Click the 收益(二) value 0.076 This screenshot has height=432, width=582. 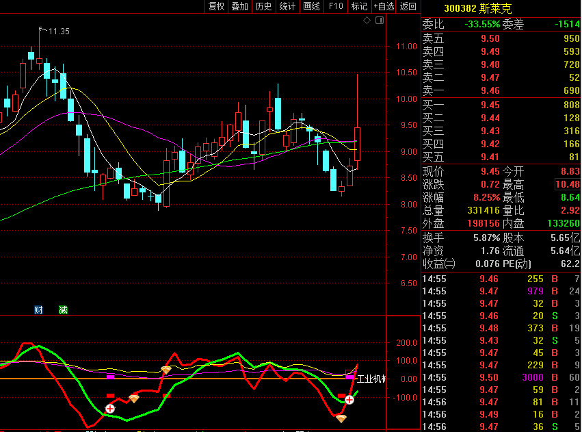(x=488, y=264)
